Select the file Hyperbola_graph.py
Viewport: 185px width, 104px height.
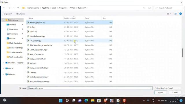tap(69, 36)
